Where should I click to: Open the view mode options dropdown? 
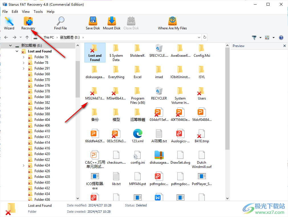pos(273,38)
